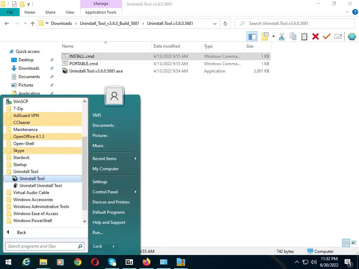Click the Windows Start button
This screenshot has height=269, width=359.
point(8,262)
